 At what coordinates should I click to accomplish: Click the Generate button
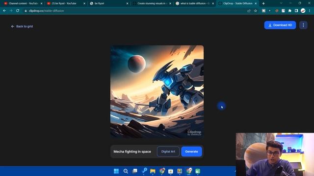[191, 152]
